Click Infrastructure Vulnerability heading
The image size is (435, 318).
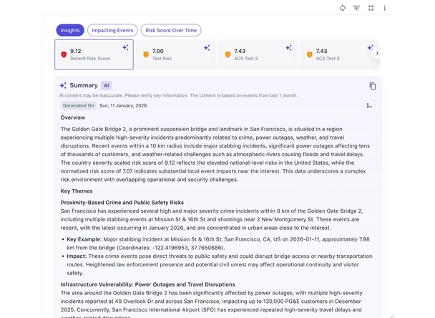148,284
